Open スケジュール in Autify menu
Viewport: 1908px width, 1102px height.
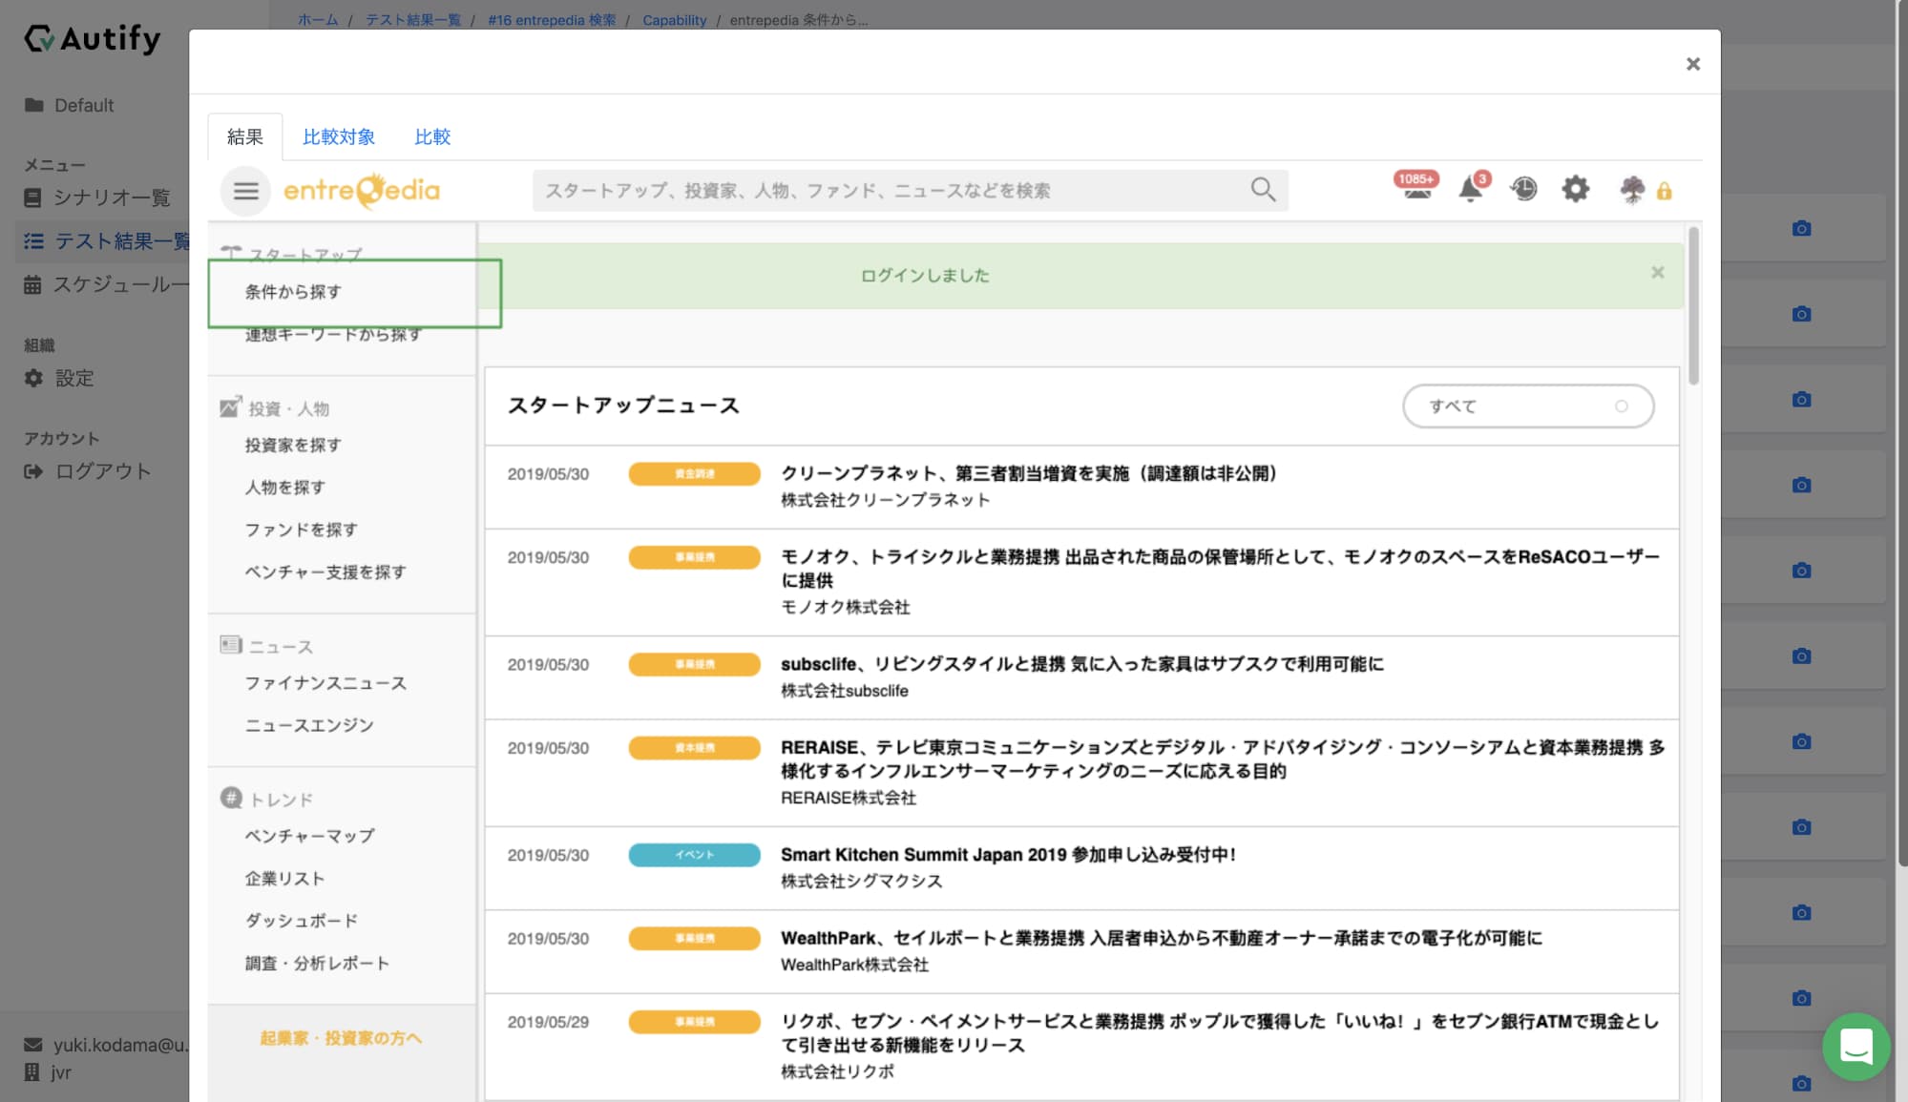coord(120,284)
